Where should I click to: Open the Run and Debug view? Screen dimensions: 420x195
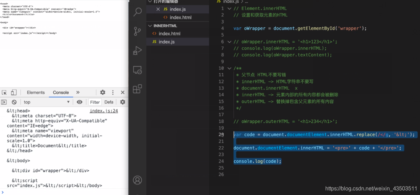point(137,50)
